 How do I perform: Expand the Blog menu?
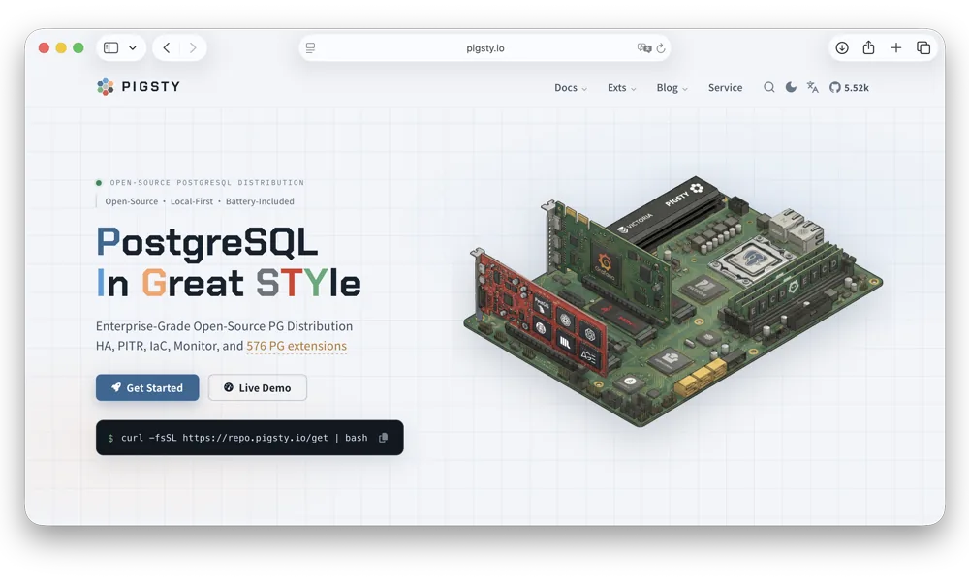pos(672,88)
